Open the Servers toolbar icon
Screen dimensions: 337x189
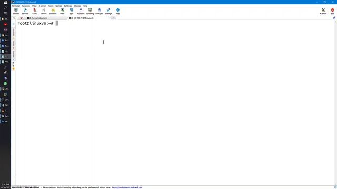pyautogui.click(x=25, y=11)
